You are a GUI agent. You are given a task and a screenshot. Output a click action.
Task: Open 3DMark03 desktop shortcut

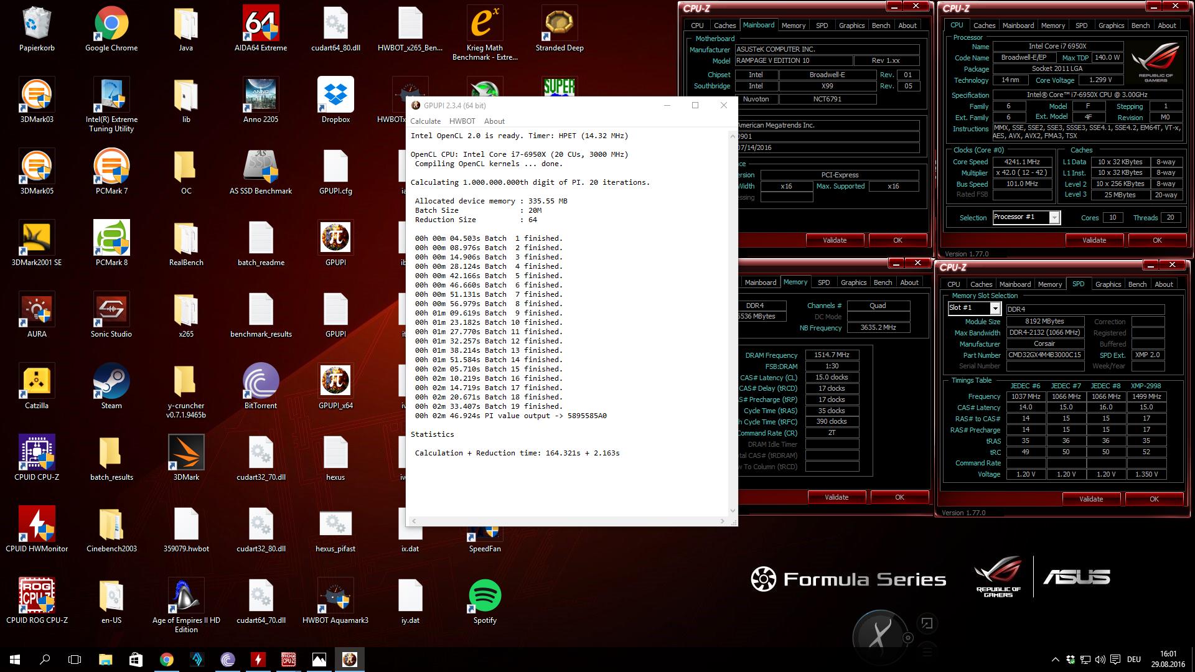37,101
